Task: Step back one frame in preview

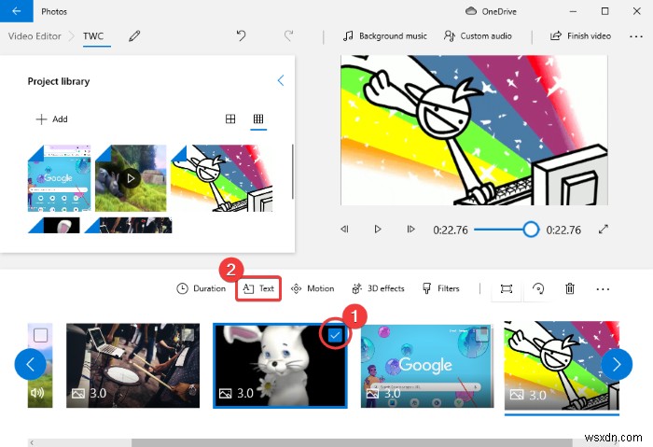Action: coord(344,230)
